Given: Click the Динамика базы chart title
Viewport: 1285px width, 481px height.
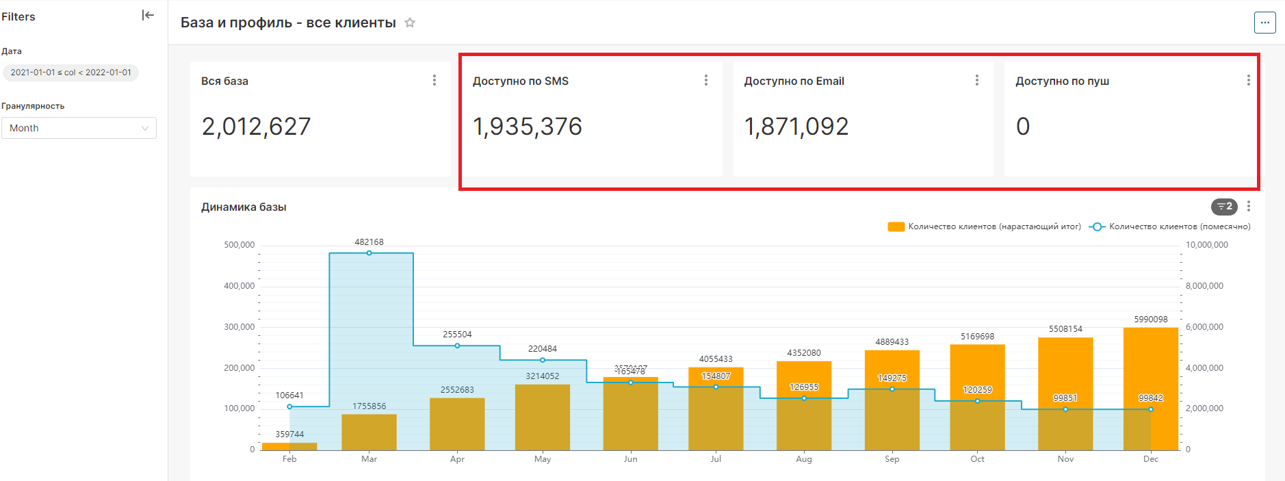Looking at the screenshot, I should 244,207.
